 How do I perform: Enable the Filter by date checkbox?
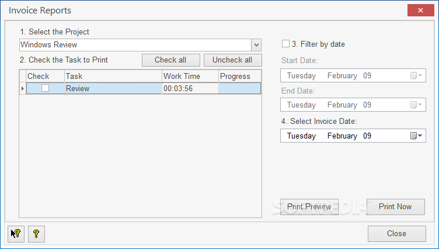(x=285, y=44)
